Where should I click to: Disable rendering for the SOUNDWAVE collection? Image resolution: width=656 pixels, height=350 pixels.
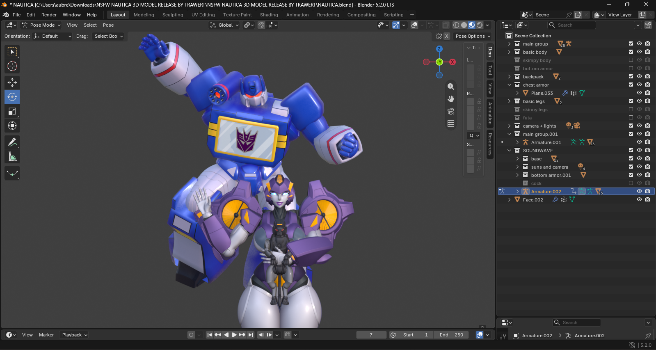(647, 151)
